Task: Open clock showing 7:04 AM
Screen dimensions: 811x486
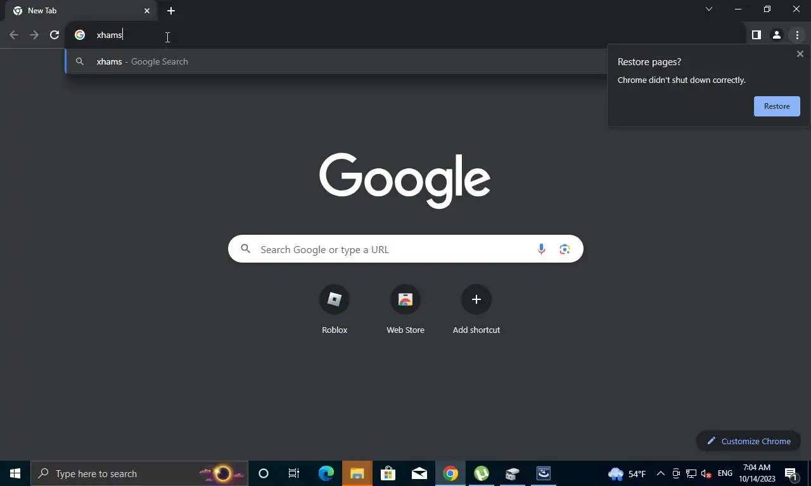Action: click(757, 473)
